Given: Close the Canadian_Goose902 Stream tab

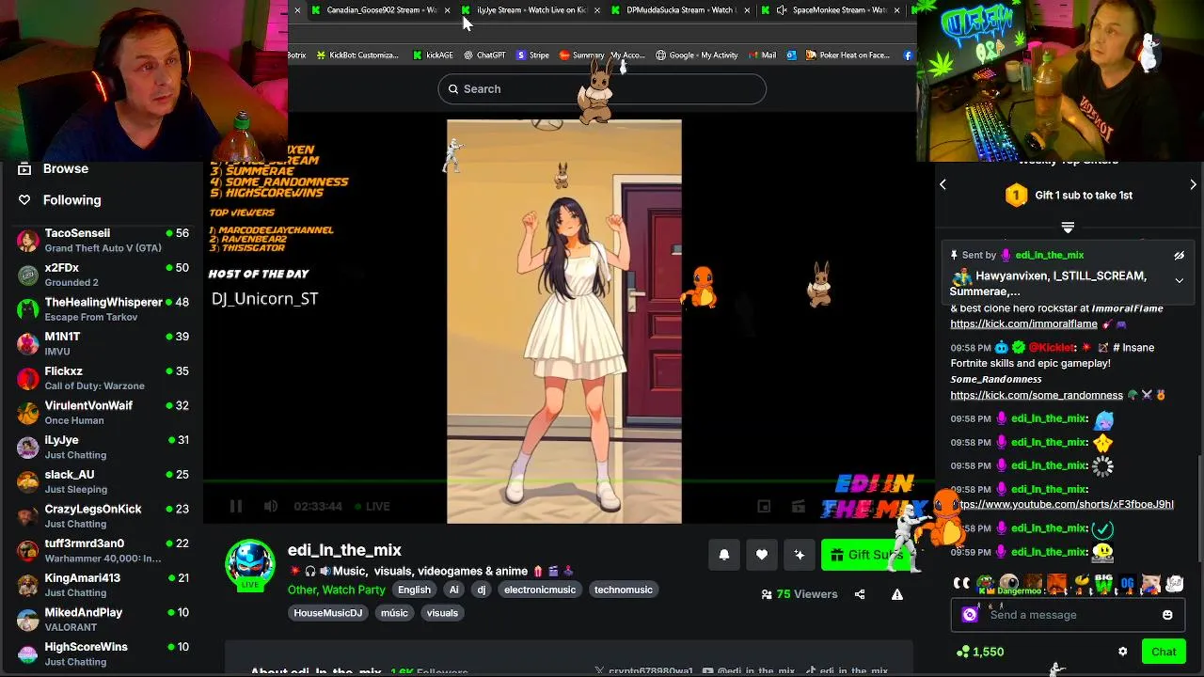Looking at the screenshot, I should (447, 10).
